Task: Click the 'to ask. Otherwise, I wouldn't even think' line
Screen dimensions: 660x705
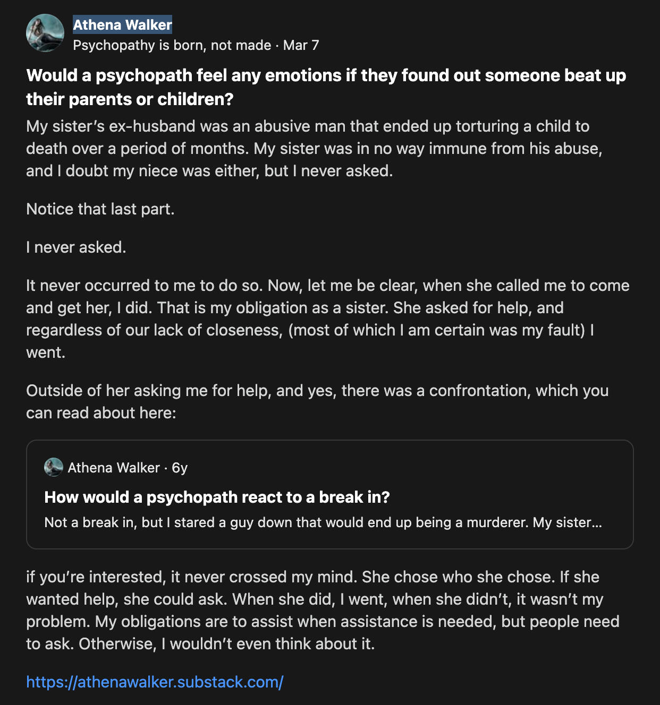Action: [200, 644]
